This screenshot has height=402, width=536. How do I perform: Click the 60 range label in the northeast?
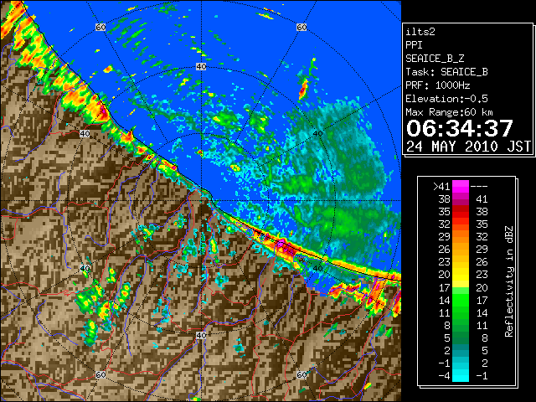(301, 27)
